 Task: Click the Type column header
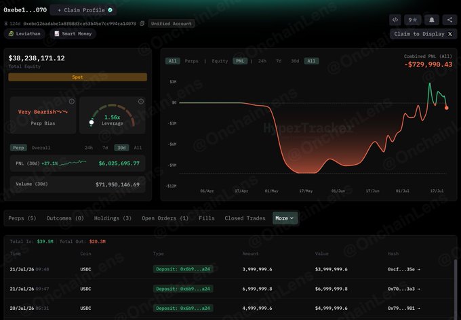click(x=159, y=254)
